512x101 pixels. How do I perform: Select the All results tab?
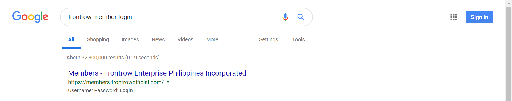(71, 39)
